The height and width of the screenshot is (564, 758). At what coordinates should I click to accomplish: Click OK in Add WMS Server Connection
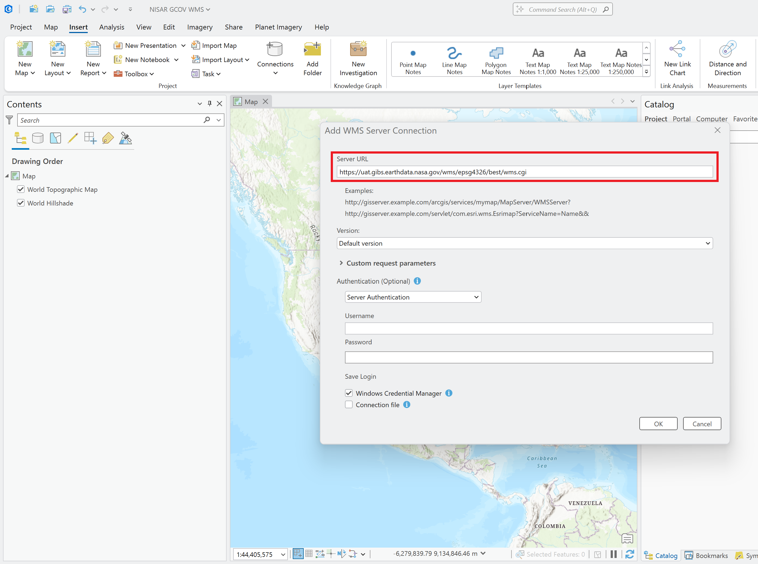coord(658,424)
